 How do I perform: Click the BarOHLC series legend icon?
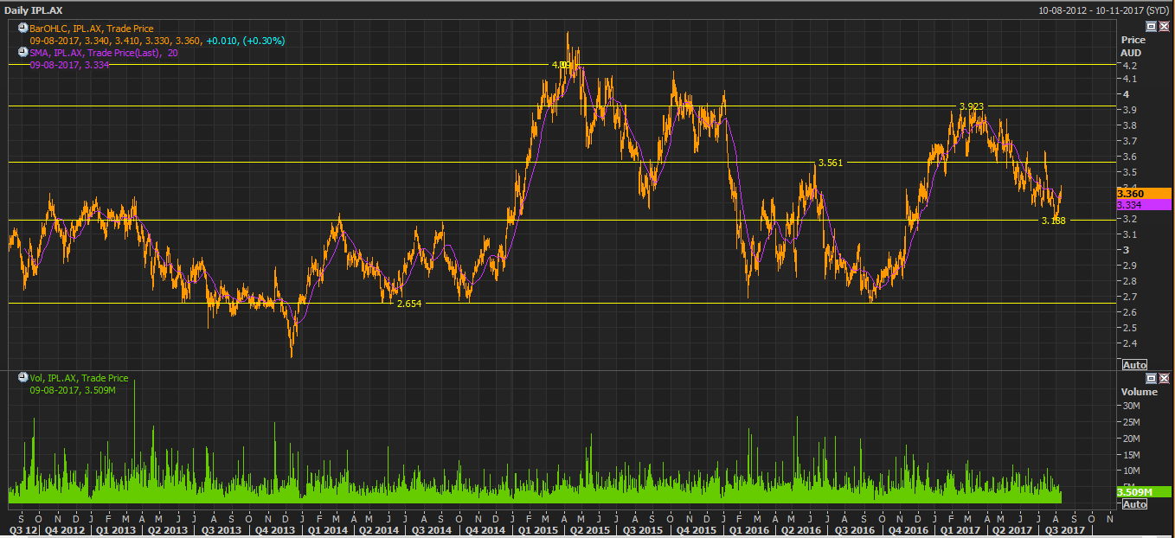(x=22, y=29)
